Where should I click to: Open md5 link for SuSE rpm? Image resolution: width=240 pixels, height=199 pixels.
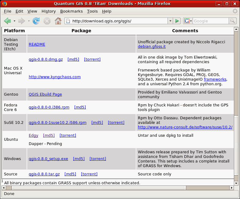97,123
